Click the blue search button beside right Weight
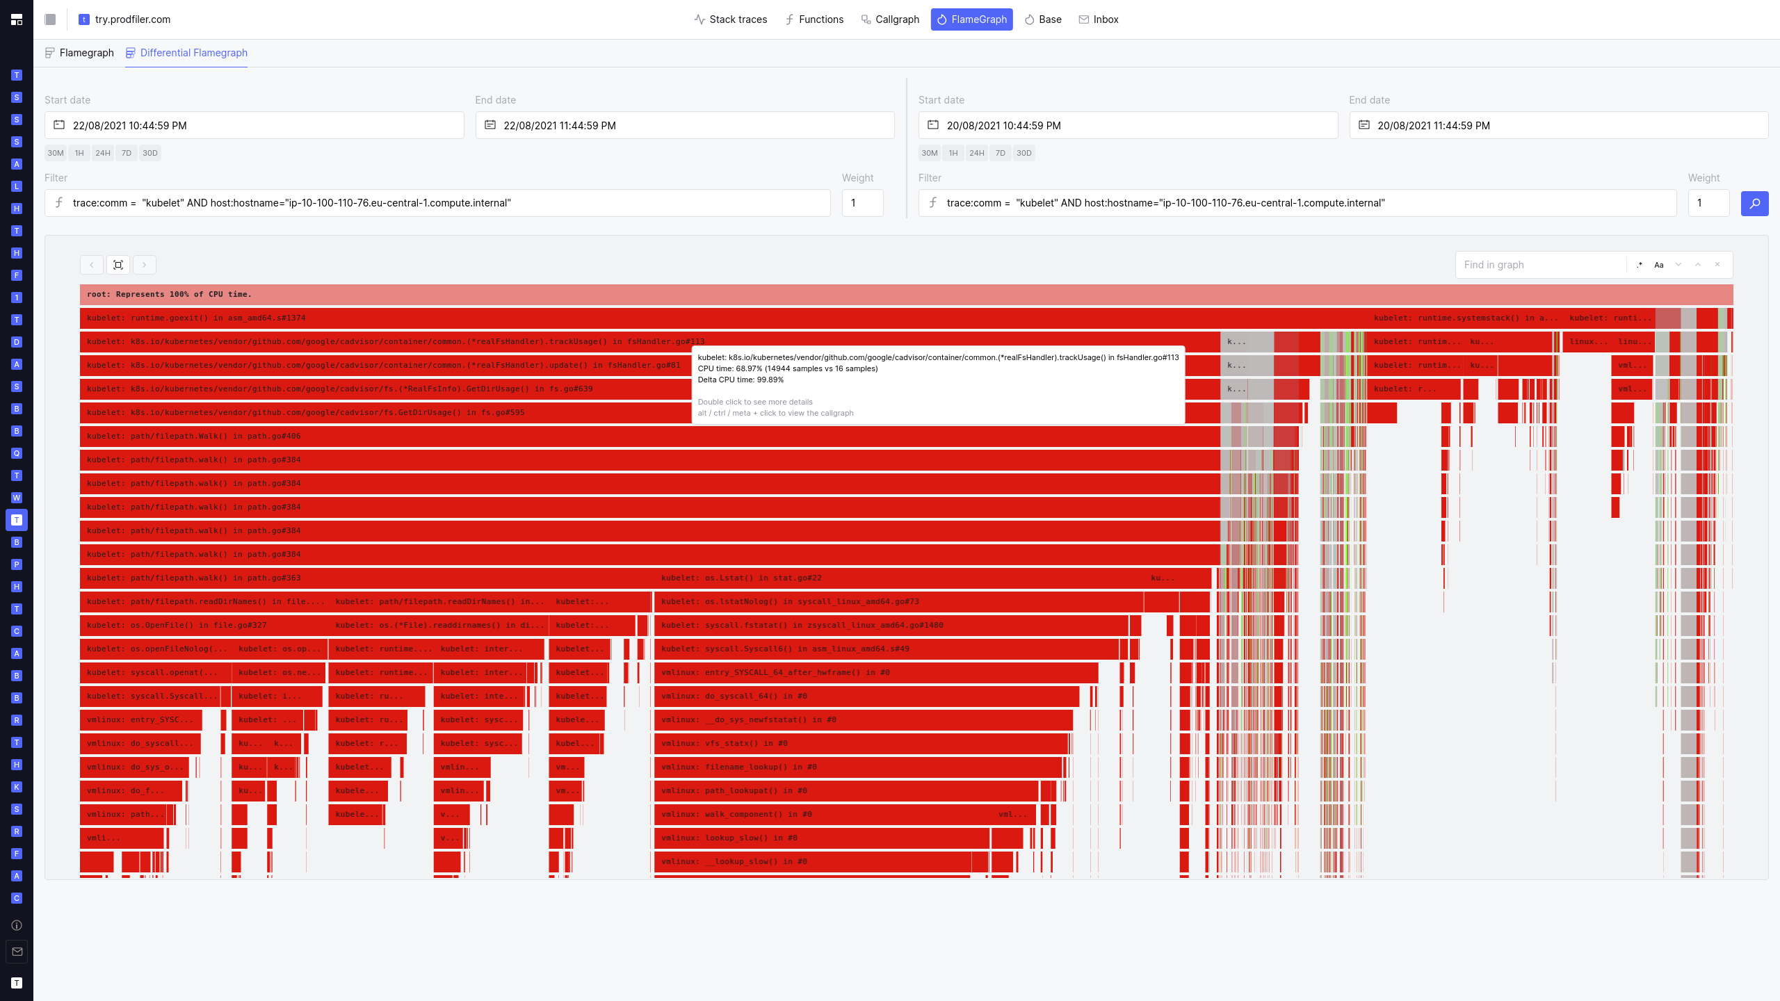The height and width of the screenshot is (1001, 1780). coord(1755,203)
